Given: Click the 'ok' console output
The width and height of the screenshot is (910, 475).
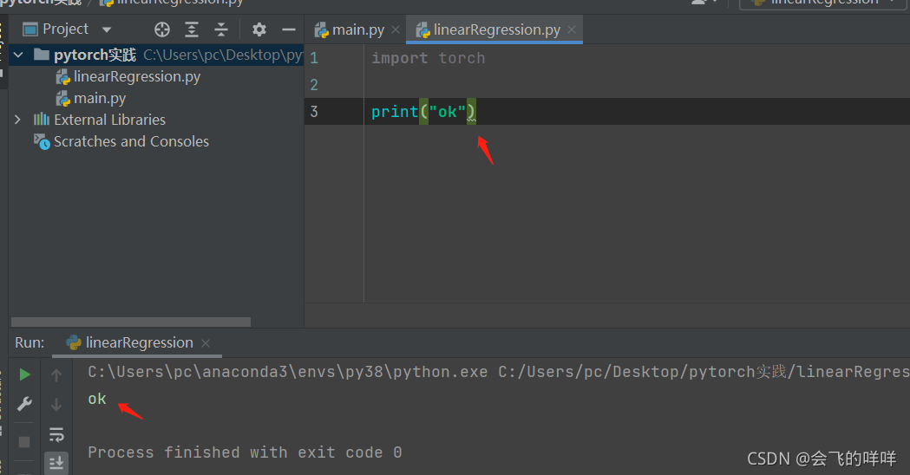Looking at the screenshot, I should (x=97, y=399).
